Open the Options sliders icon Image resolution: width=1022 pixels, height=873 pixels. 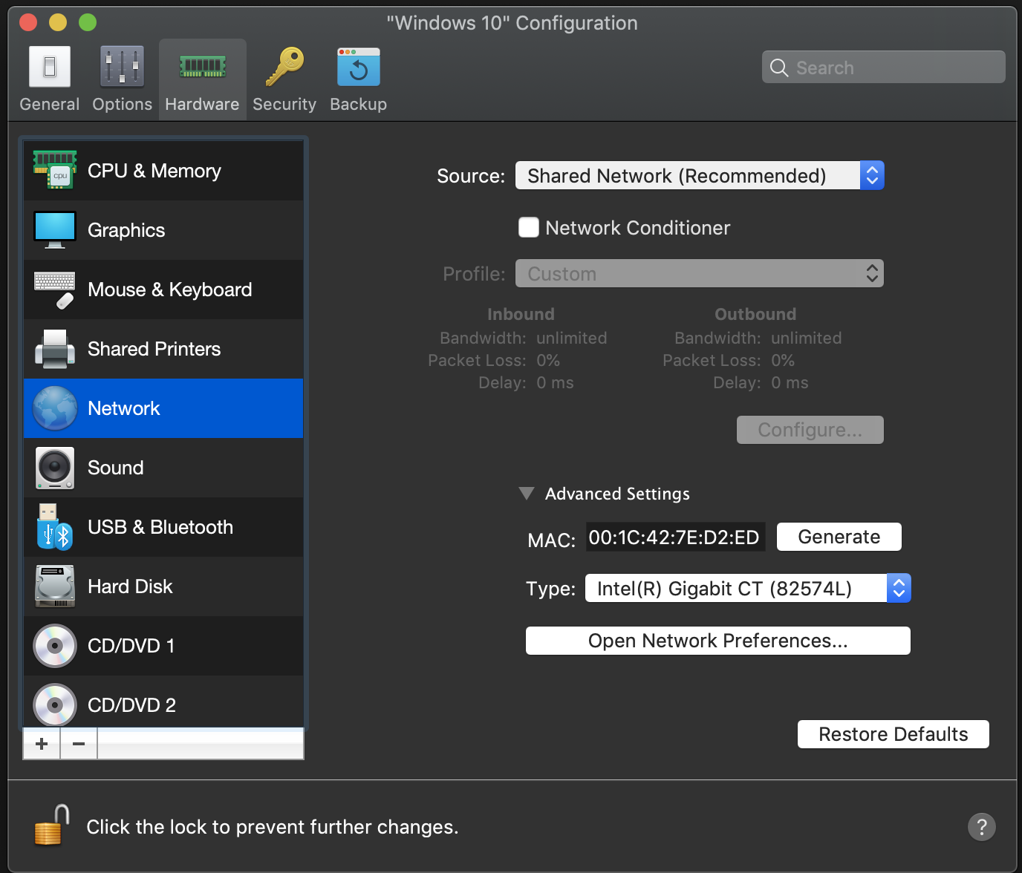coord(122,67)
